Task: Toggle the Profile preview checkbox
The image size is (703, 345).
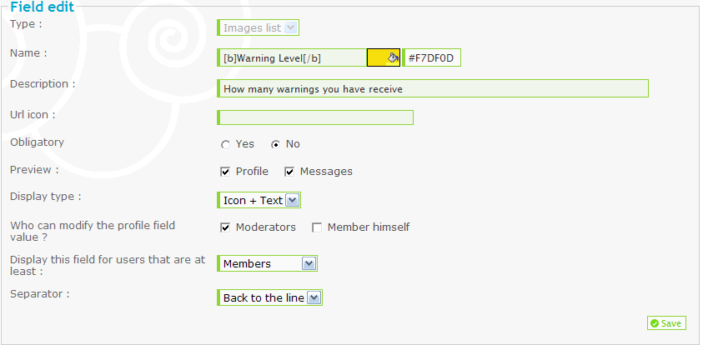Action: pyautogui.click(x=225, y=172)
